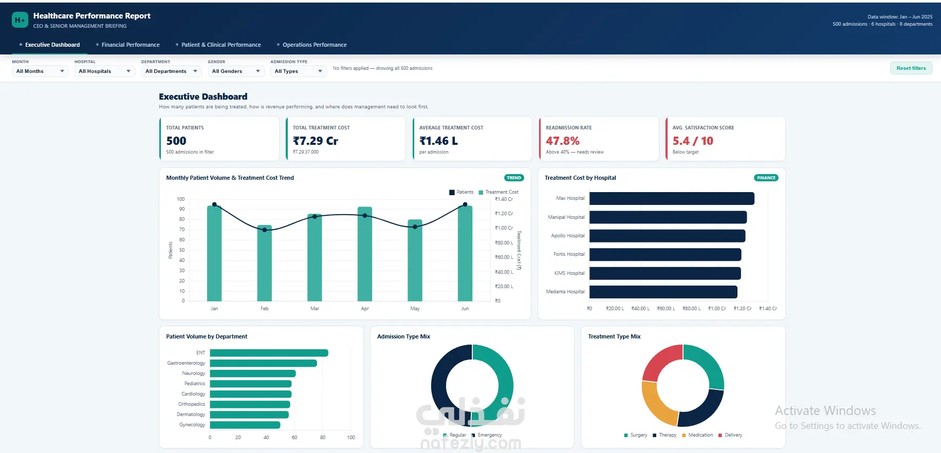Click the ENT department volume bar

pyautogui.click(x=269, y=353)
